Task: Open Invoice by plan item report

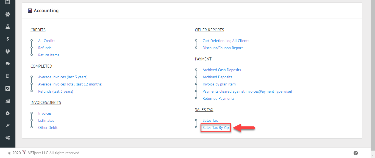Action: [219, 84]
